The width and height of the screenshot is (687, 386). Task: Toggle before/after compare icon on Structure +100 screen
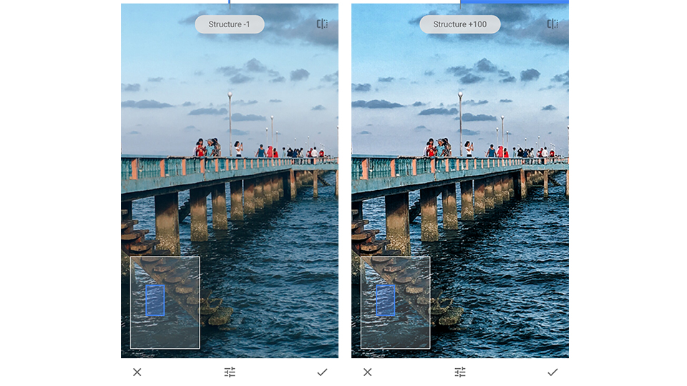coord(552,24)
